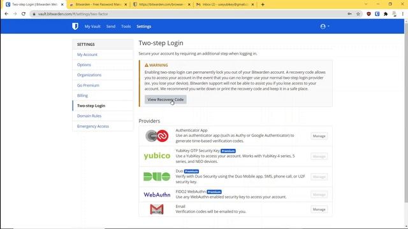Open the Extensions puzzle piece icon
408x229 pixels.
pos(386,14)
